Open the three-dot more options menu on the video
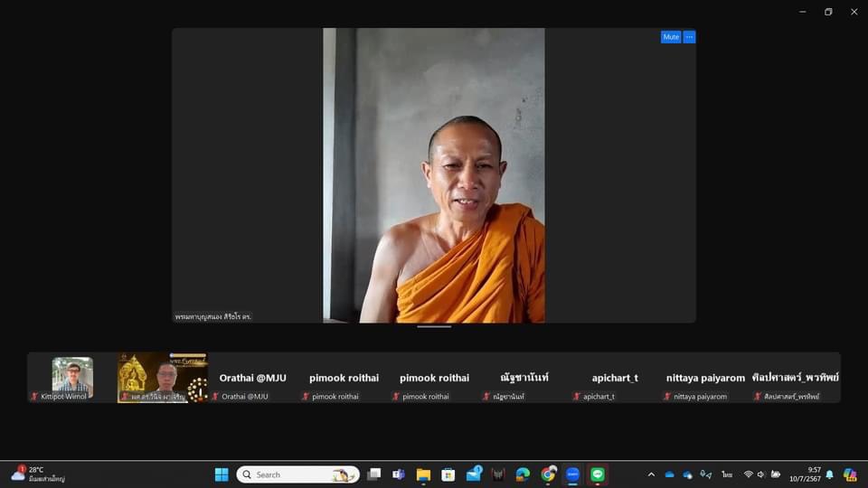 pyautogui.click(x=689, y=37)
